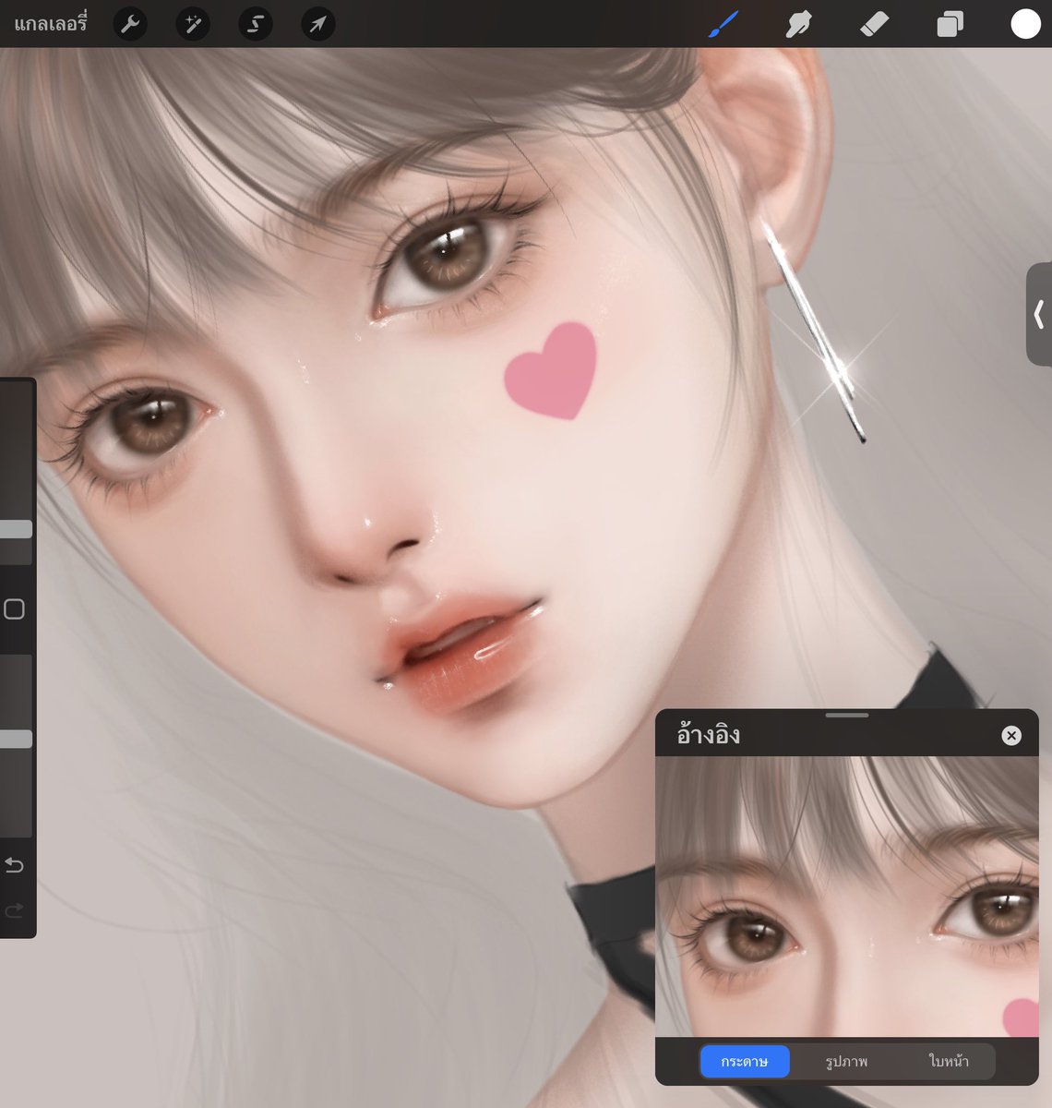This screenshot has height=1108, width=1052.
Task: Tap the undo arrow in sidebar
Action: 15,865
